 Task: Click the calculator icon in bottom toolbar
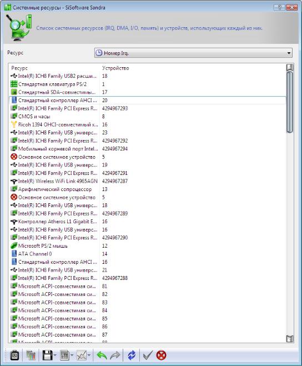pyautogui.click(x=14, y=355)
